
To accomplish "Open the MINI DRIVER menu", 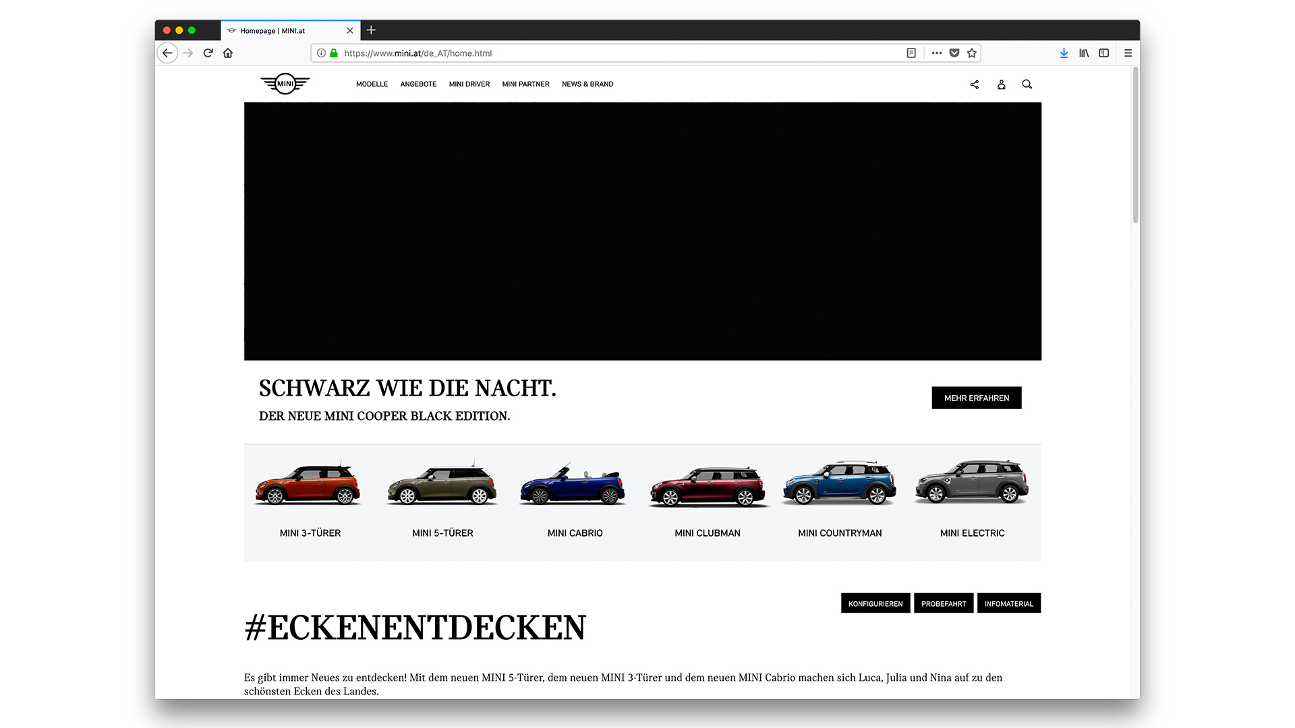I will coord(469,84).
